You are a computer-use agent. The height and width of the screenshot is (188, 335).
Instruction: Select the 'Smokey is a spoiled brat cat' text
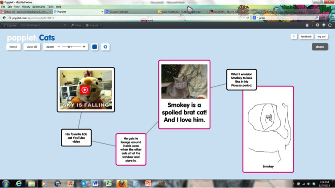[x=184, y=113]
